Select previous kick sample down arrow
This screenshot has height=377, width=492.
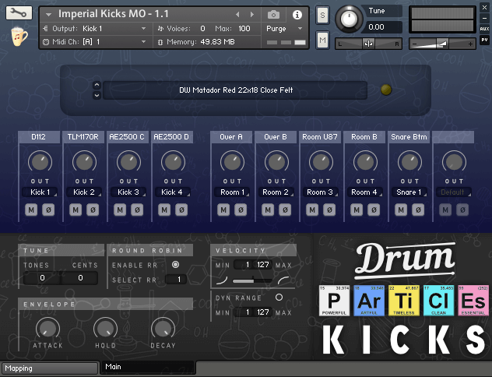tap(97, 95)
